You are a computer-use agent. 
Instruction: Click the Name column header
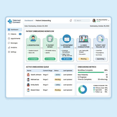pos(29,71)
